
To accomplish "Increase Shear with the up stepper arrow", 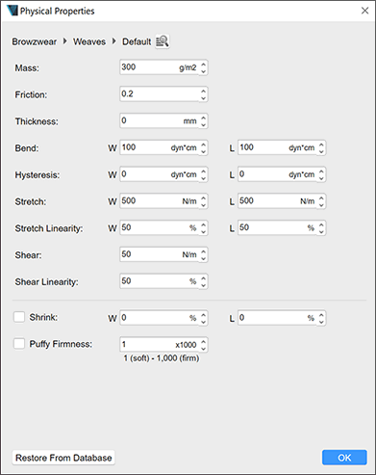I will 203,251.
